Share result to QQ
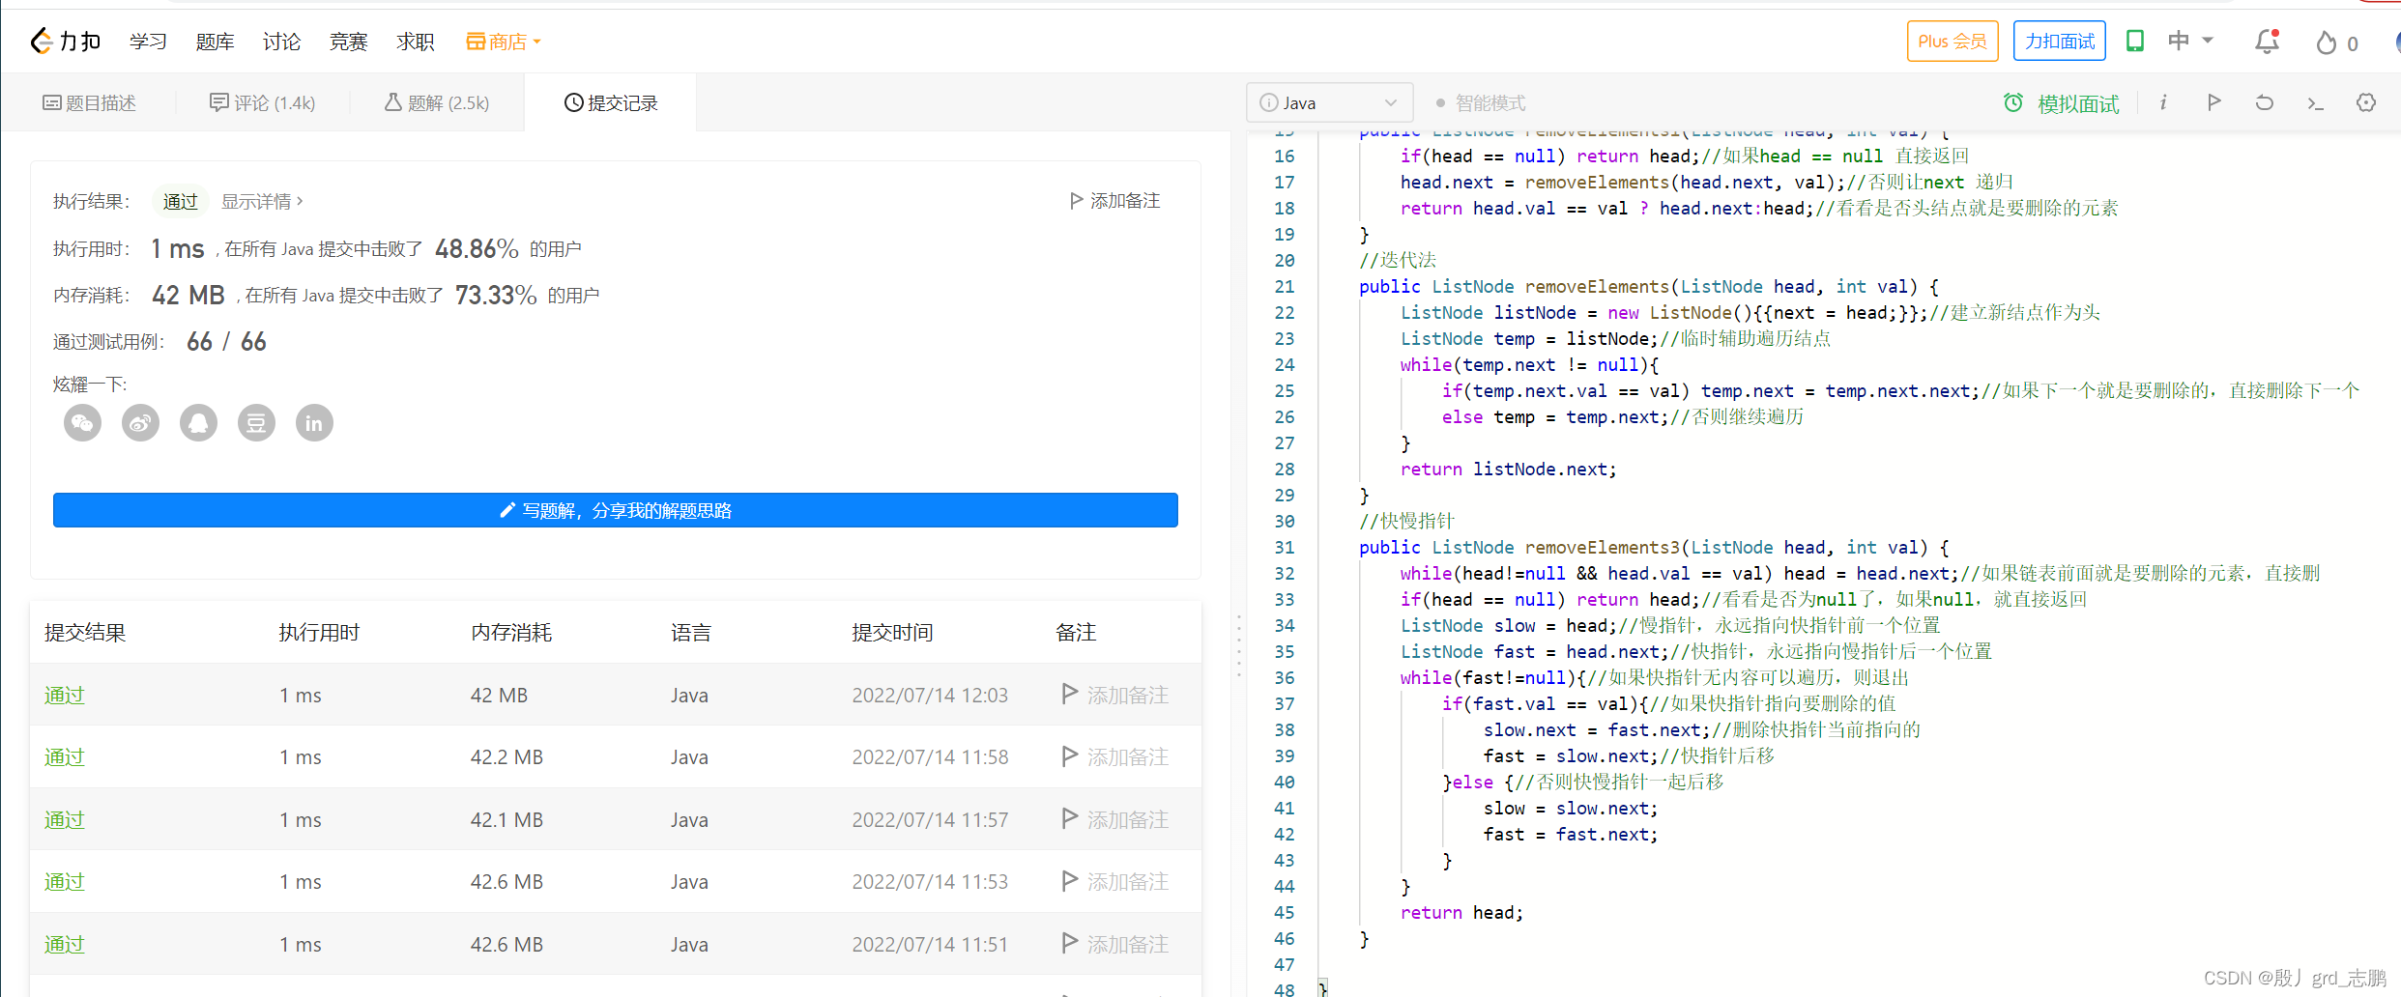The height and width of the screenshot is (997, 2401). pos(198,423)
